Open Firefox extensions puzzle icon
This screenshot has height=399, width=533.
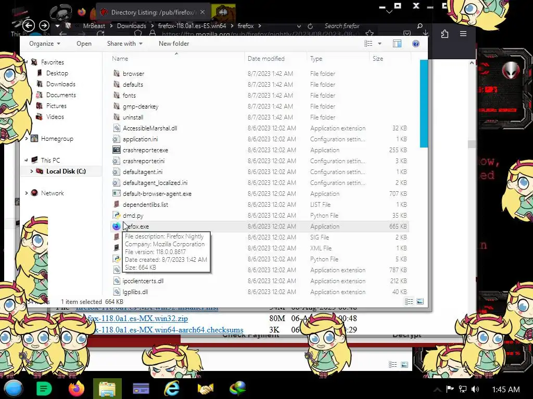coord(445,34)
